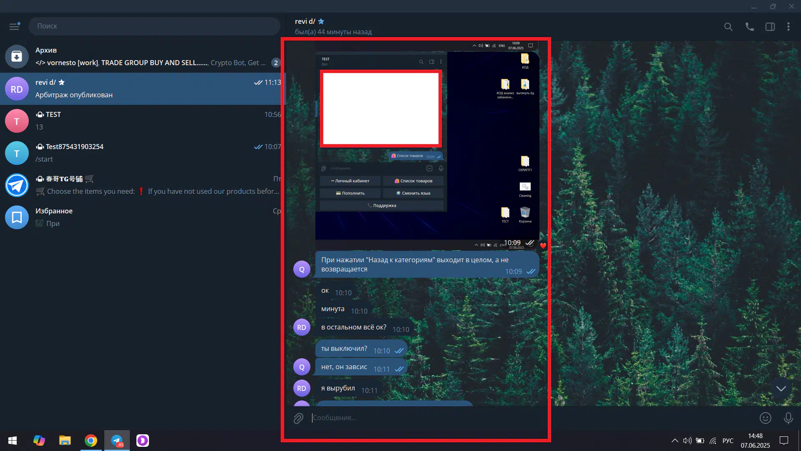The width and height of the screenshot is (801, 451).
Task: Click the Telegram taskbar icon
Action: point(117,441)
